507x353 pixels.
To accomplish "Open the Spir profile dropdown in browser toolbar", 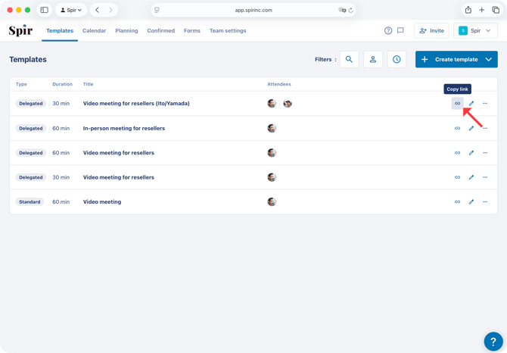I will click(x=71, y=10).
